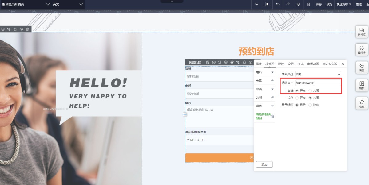
Task: Click the 标签文本 input field
Action: point(318,83)
